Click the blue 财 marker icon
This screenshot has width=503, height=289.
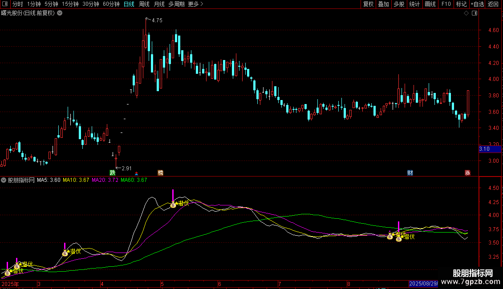click(410, 173)
